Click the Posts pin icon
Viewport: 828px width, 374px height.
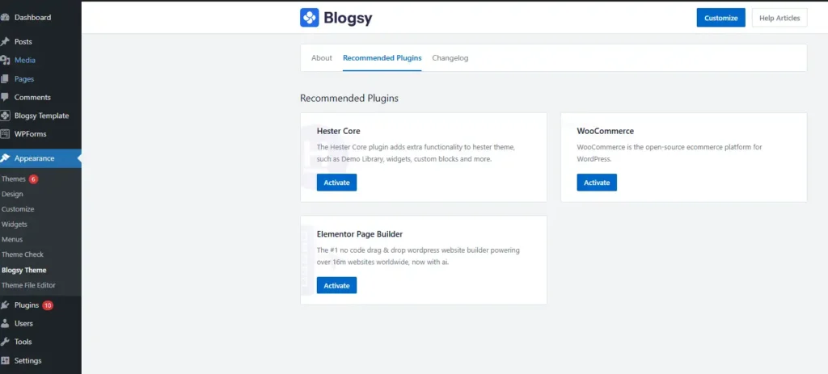point(6,41)
